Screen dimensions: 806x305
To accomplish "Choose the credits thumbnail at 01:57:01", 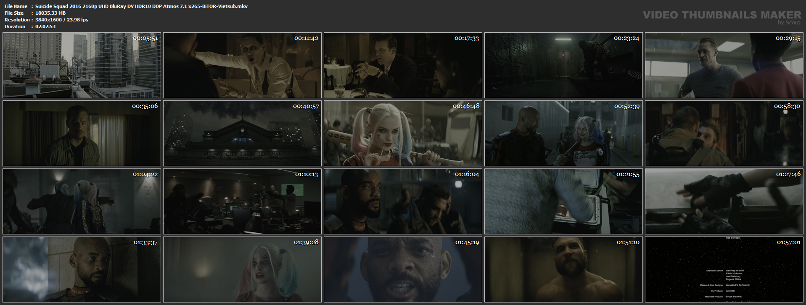I will click(x=724, y=269).
